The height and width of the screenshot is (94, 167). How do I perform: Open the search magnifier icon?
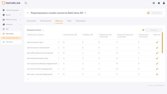[26, 3]
